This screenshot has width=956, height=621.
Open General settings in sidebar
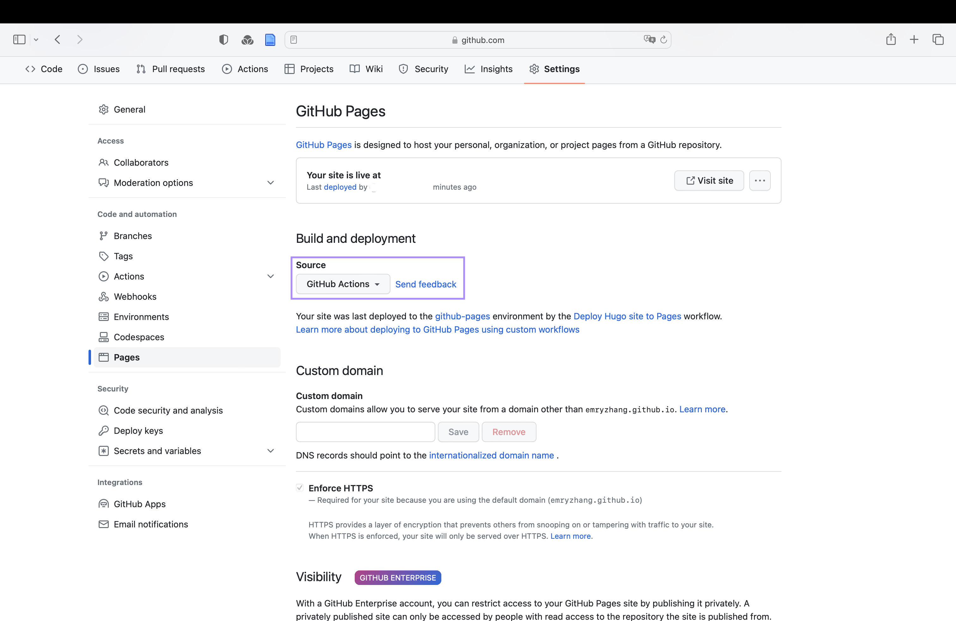pos(187,109)
